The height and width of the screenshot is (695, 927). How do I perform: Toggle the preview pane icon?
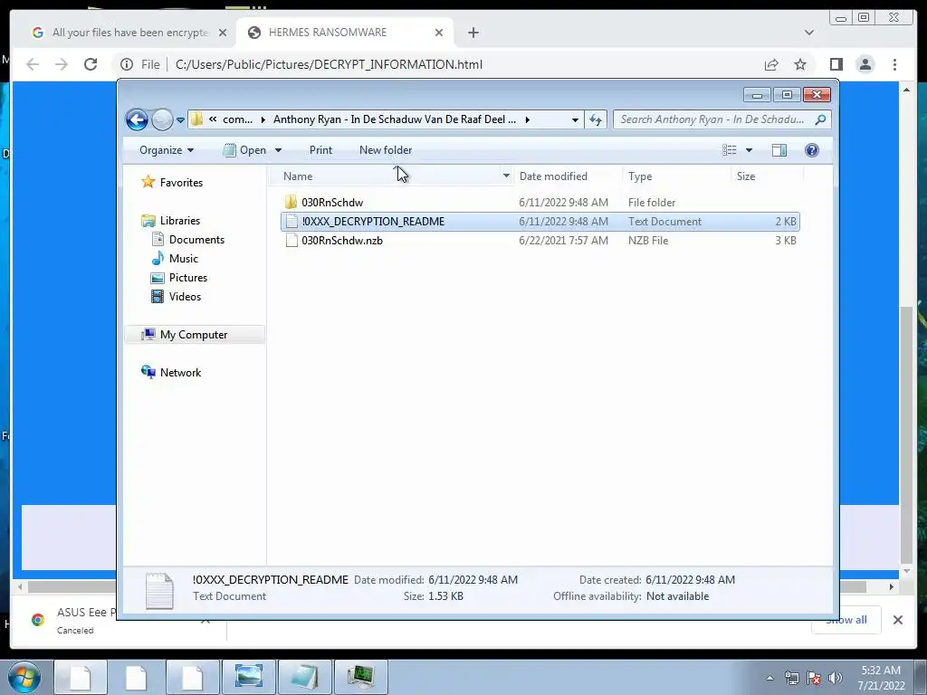[779, 150]
